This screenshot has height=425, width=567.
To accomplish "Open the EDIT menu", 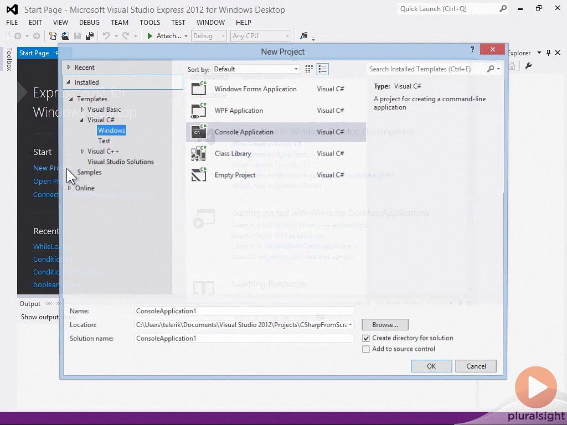I will coord(35,22).
